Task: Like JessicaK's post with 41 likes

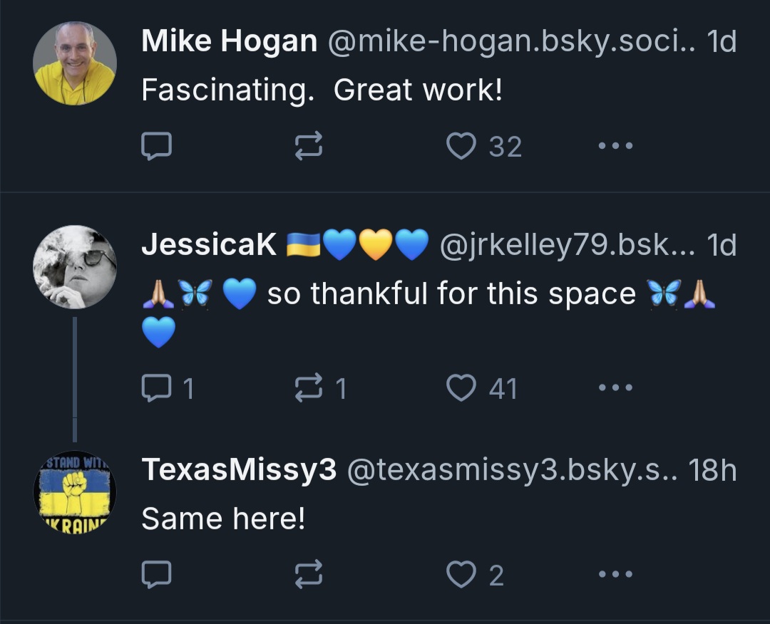Action: 461,388
